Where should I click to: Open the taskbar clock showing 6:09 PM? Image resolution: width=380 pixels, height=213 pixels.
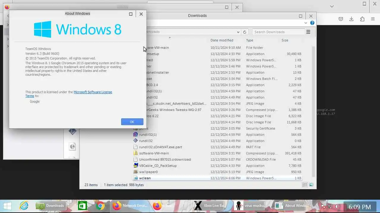[x=360, y=207]
